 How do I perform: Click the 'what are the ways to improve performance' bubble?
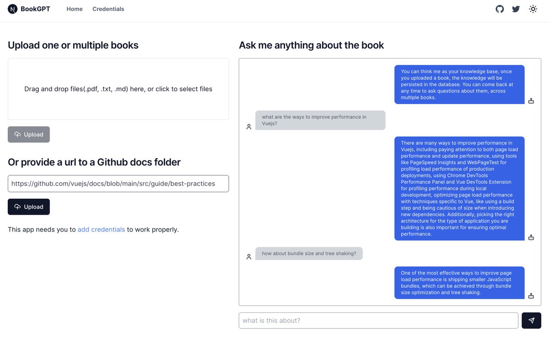coord(320,120)
